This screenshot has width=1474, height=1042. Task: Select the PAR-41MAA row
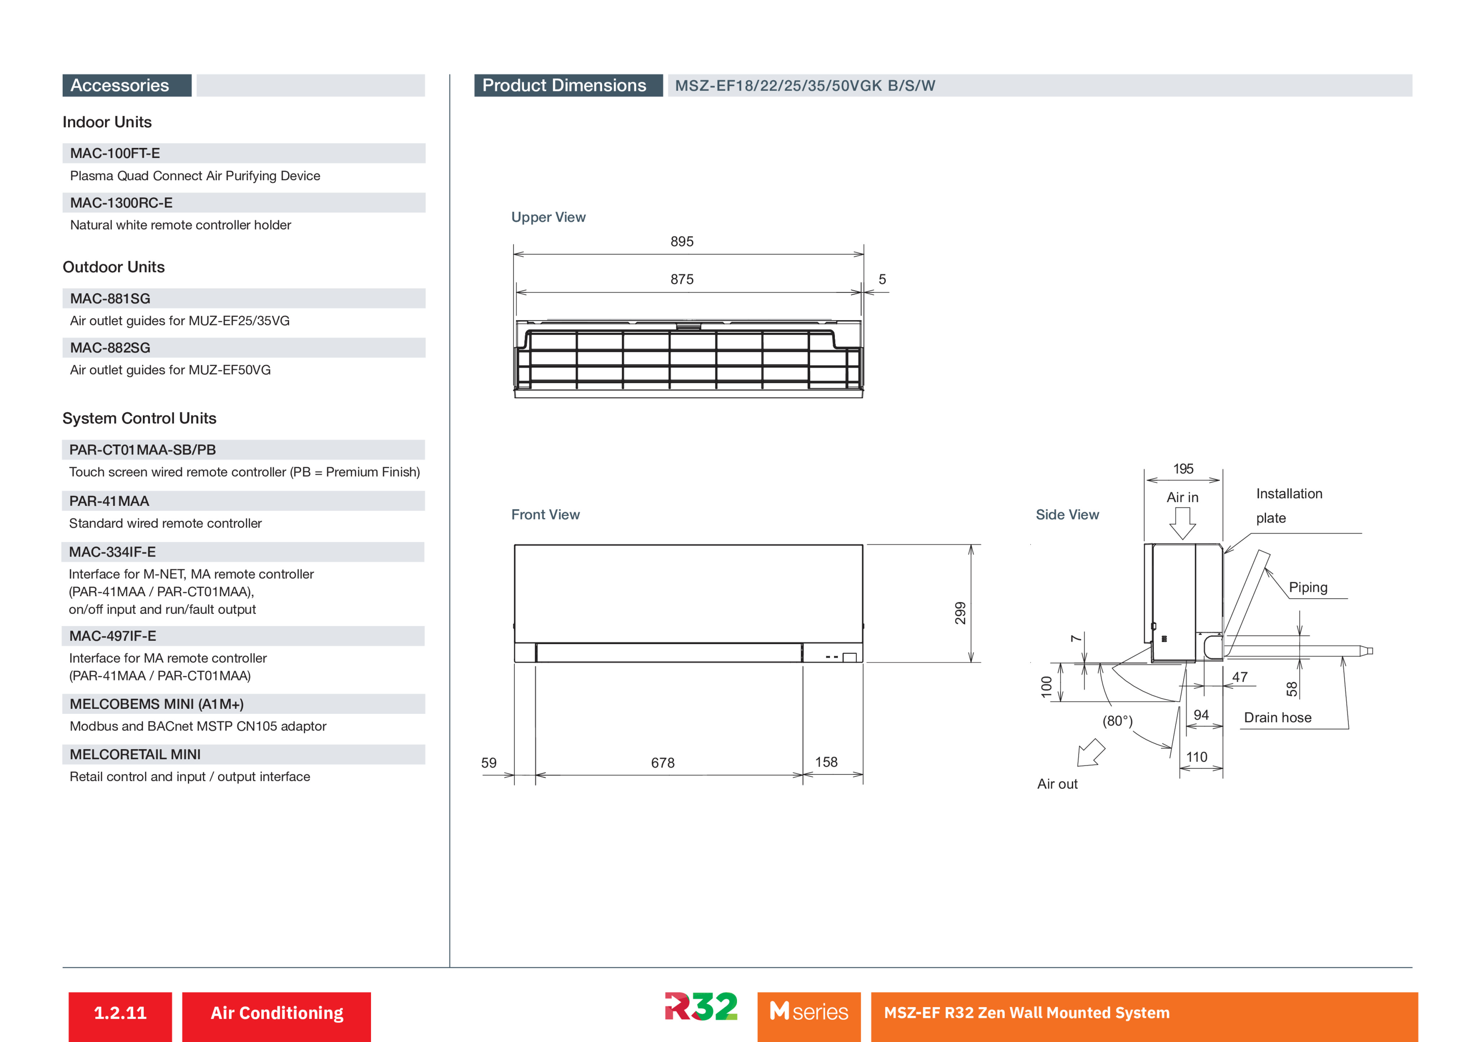pyautogui.click(x=243, y=501)
